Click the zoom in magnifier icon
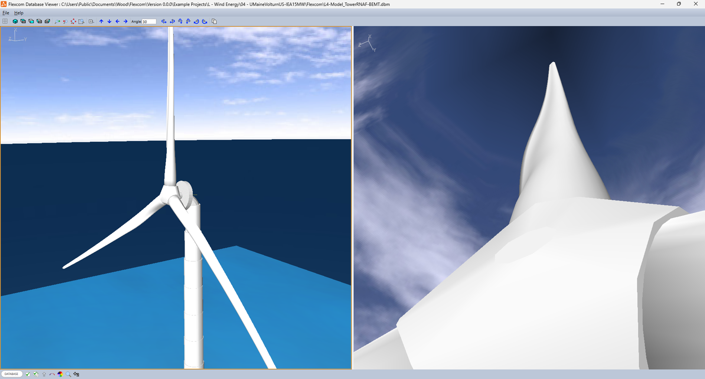This screenshot has height=379, width=705. pos(57,22)
